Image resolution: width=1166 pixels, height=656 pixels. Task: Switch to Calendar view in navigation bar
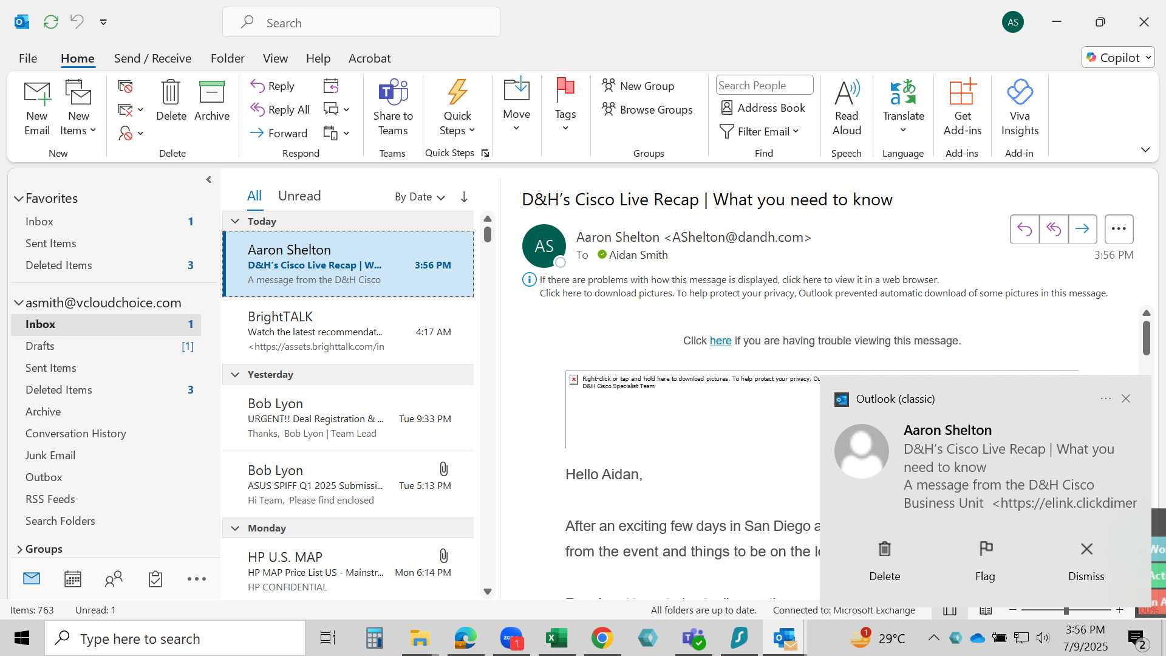coord(73,579)
